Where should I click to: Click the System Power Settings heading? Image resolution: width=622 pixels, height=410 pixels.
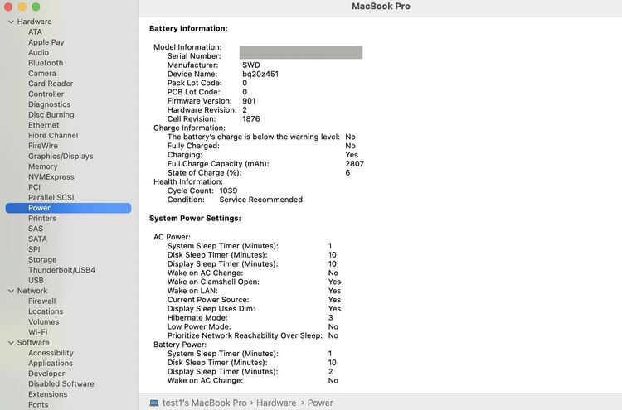(x=195, y=219)
